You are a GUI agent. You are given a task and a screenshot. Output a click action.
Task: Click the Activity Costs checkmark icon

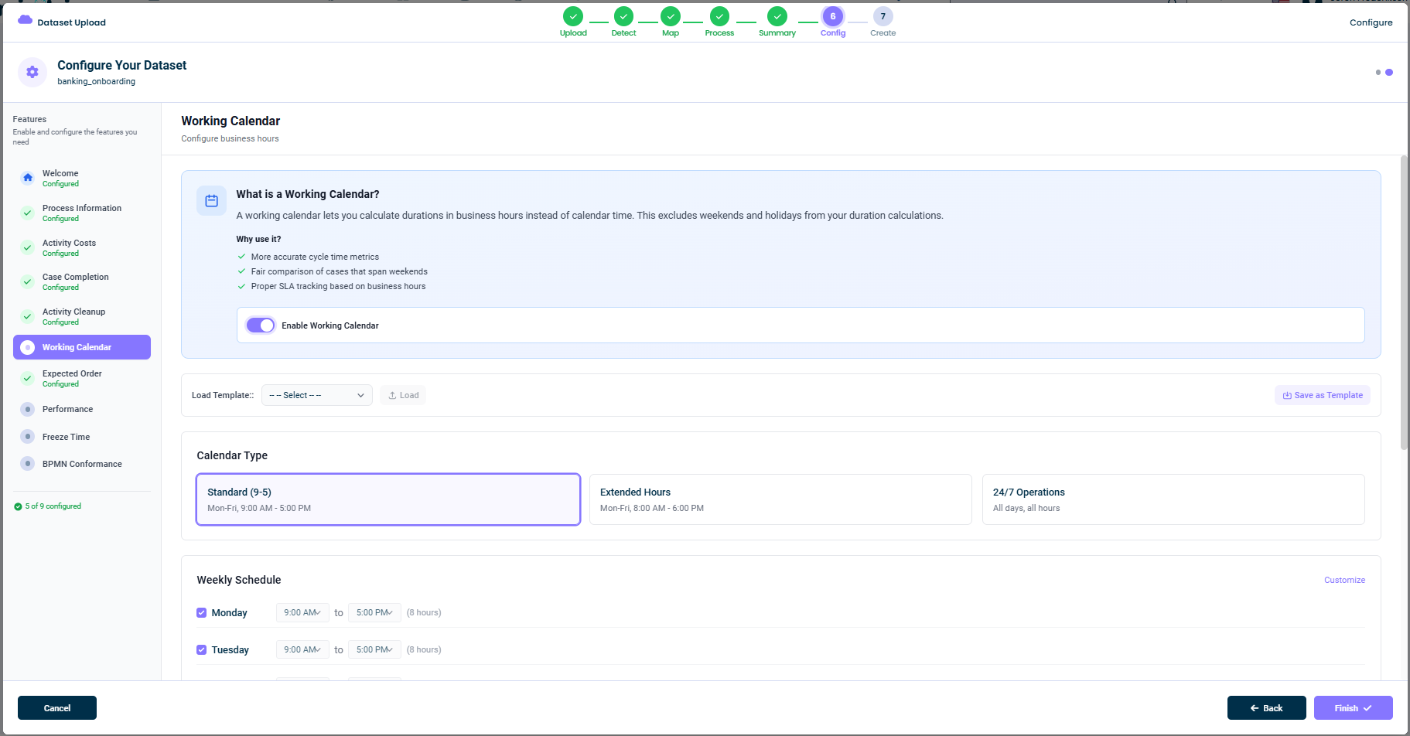pos(28,247)
